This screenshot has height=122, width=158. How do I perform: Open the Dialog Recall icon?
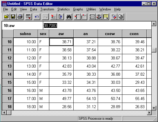28,17
